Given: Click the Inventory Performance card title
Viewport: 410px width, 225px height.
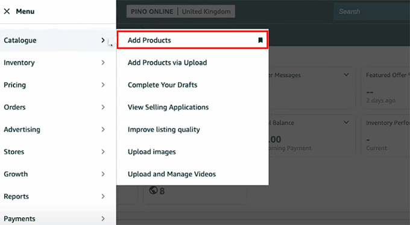Looking at the screenshot, I should (388, 122).
